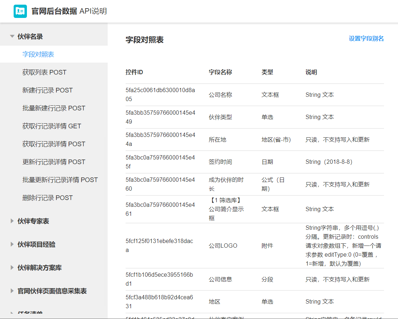Click the 签约时间 row in table
Image resolution: width=398 pixels, height=319 pixels.
click(x=220, y=162)
